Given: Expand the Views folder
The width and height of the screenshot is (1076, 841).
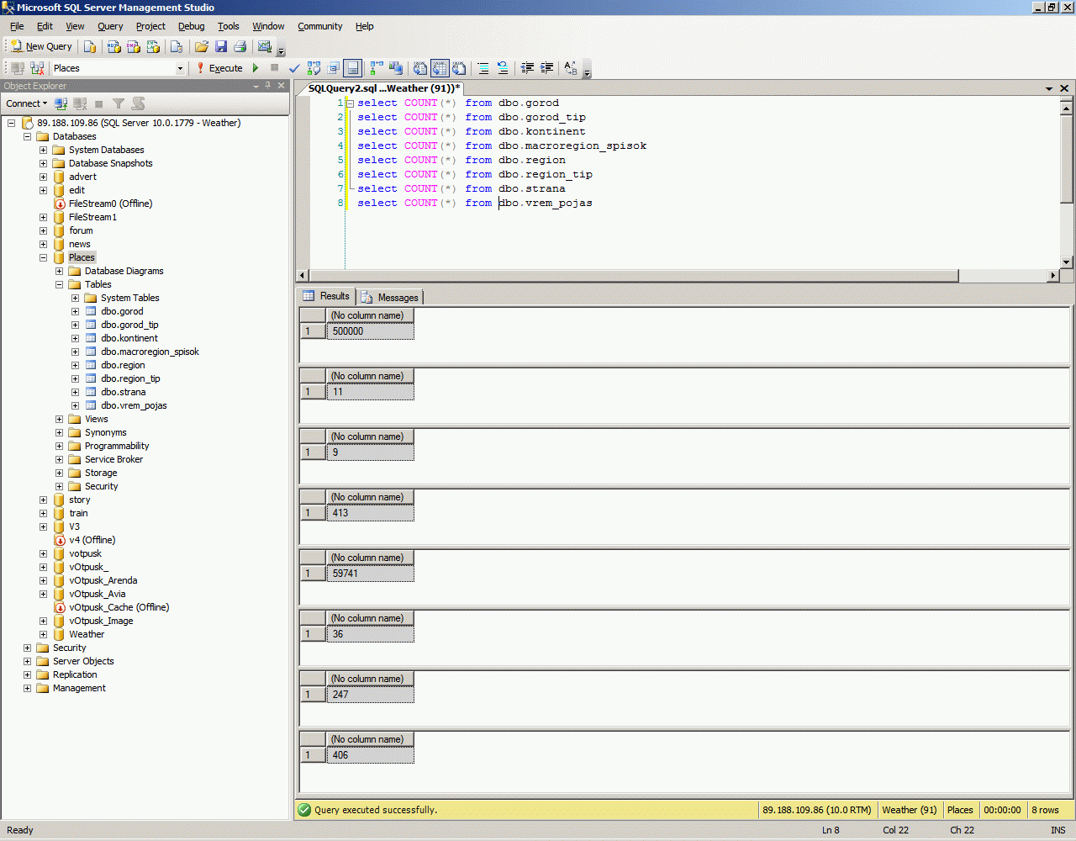Looking at the screenshot, I should coord(59,419).
